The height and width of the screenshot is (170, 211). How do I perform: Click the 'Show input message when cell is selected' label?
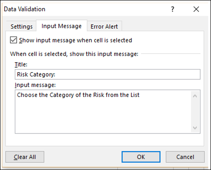pyautogui.click(x=75, y=40)
